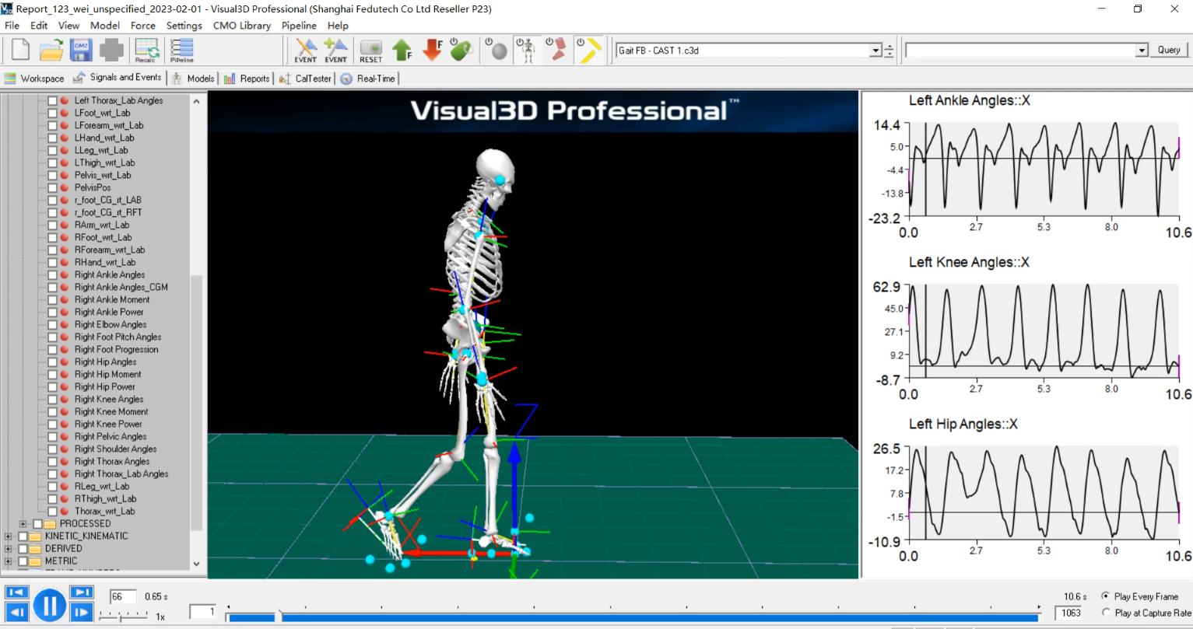Open file using the folder icon
This screenshot has width=1193, height=629.
click(x=51, y=50)
